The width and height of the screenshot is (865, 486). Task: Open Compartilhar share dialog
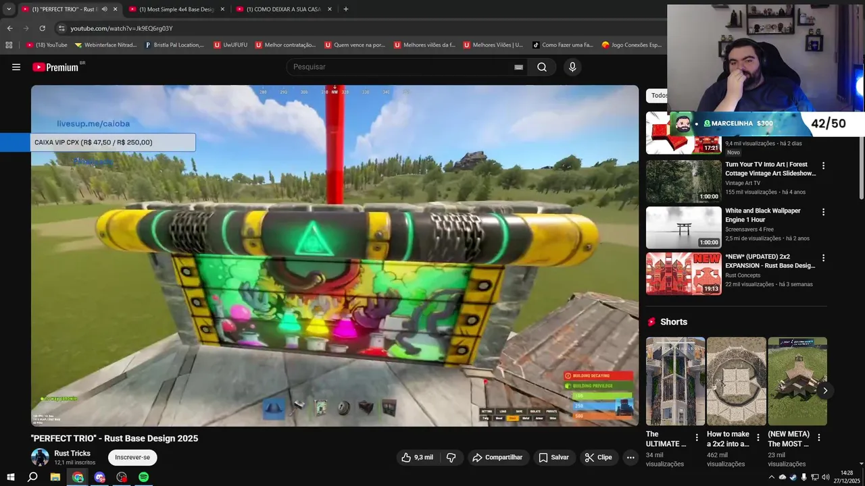pyautogui.click(x=497, y=457)
